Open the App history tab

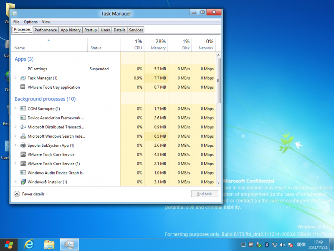point(71,30)
